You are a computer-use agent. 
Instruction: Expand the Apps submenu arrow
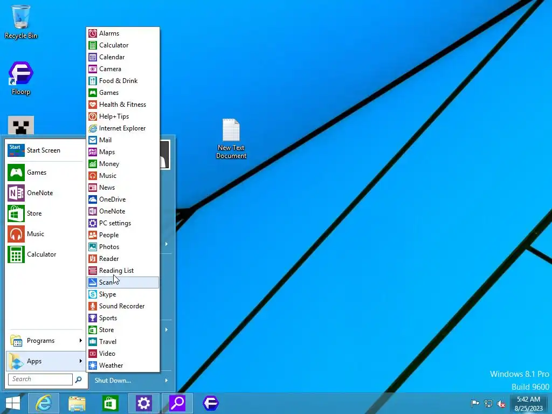(x=81, y=361)
